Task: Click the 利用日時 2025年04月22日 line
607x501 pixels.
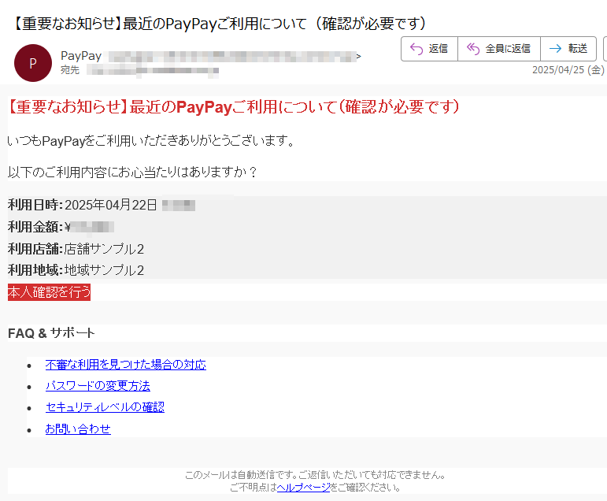Action: pos(102,205)
